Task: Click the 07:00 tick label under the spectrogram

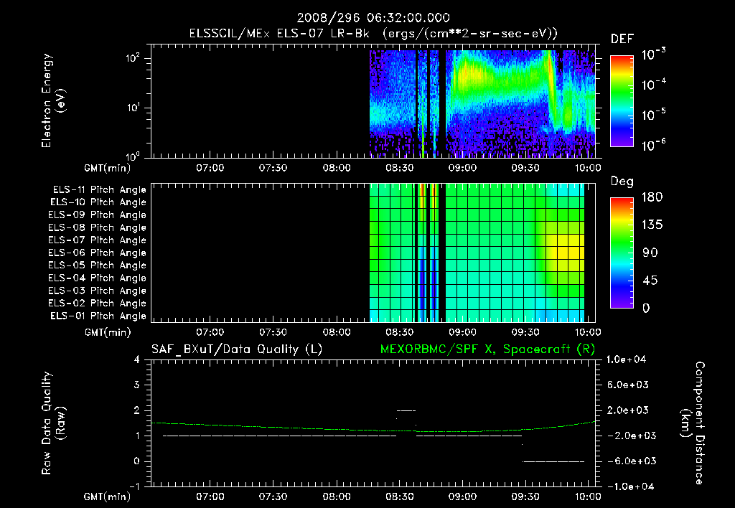Action: [210, 168]
